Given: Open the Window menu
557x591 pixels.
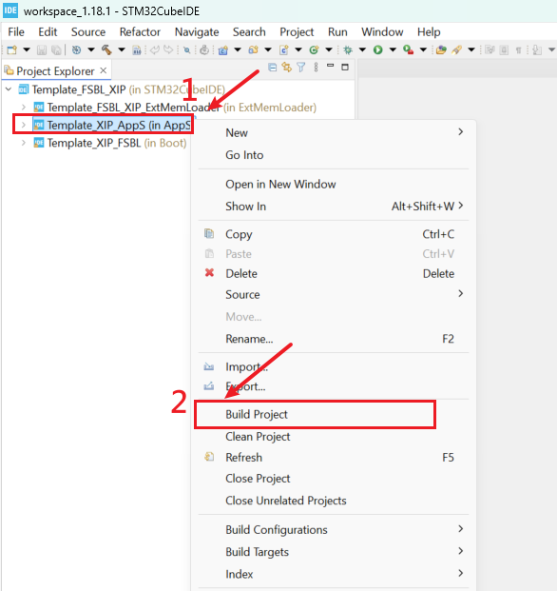Looking at the screenshot, I should click(382, 32).
